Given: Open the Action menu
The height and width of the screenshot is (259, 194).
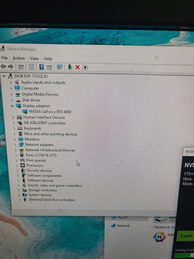Looking at the screenshot, I should [19, 58].
